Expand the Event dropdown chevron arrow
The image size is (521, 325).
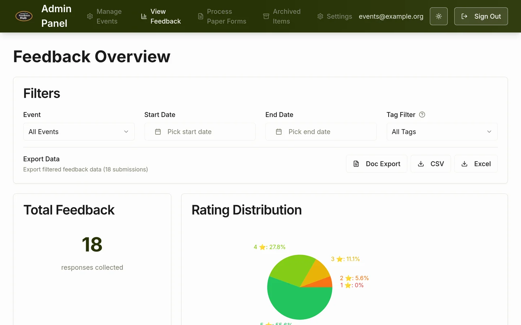pos(126,132)
